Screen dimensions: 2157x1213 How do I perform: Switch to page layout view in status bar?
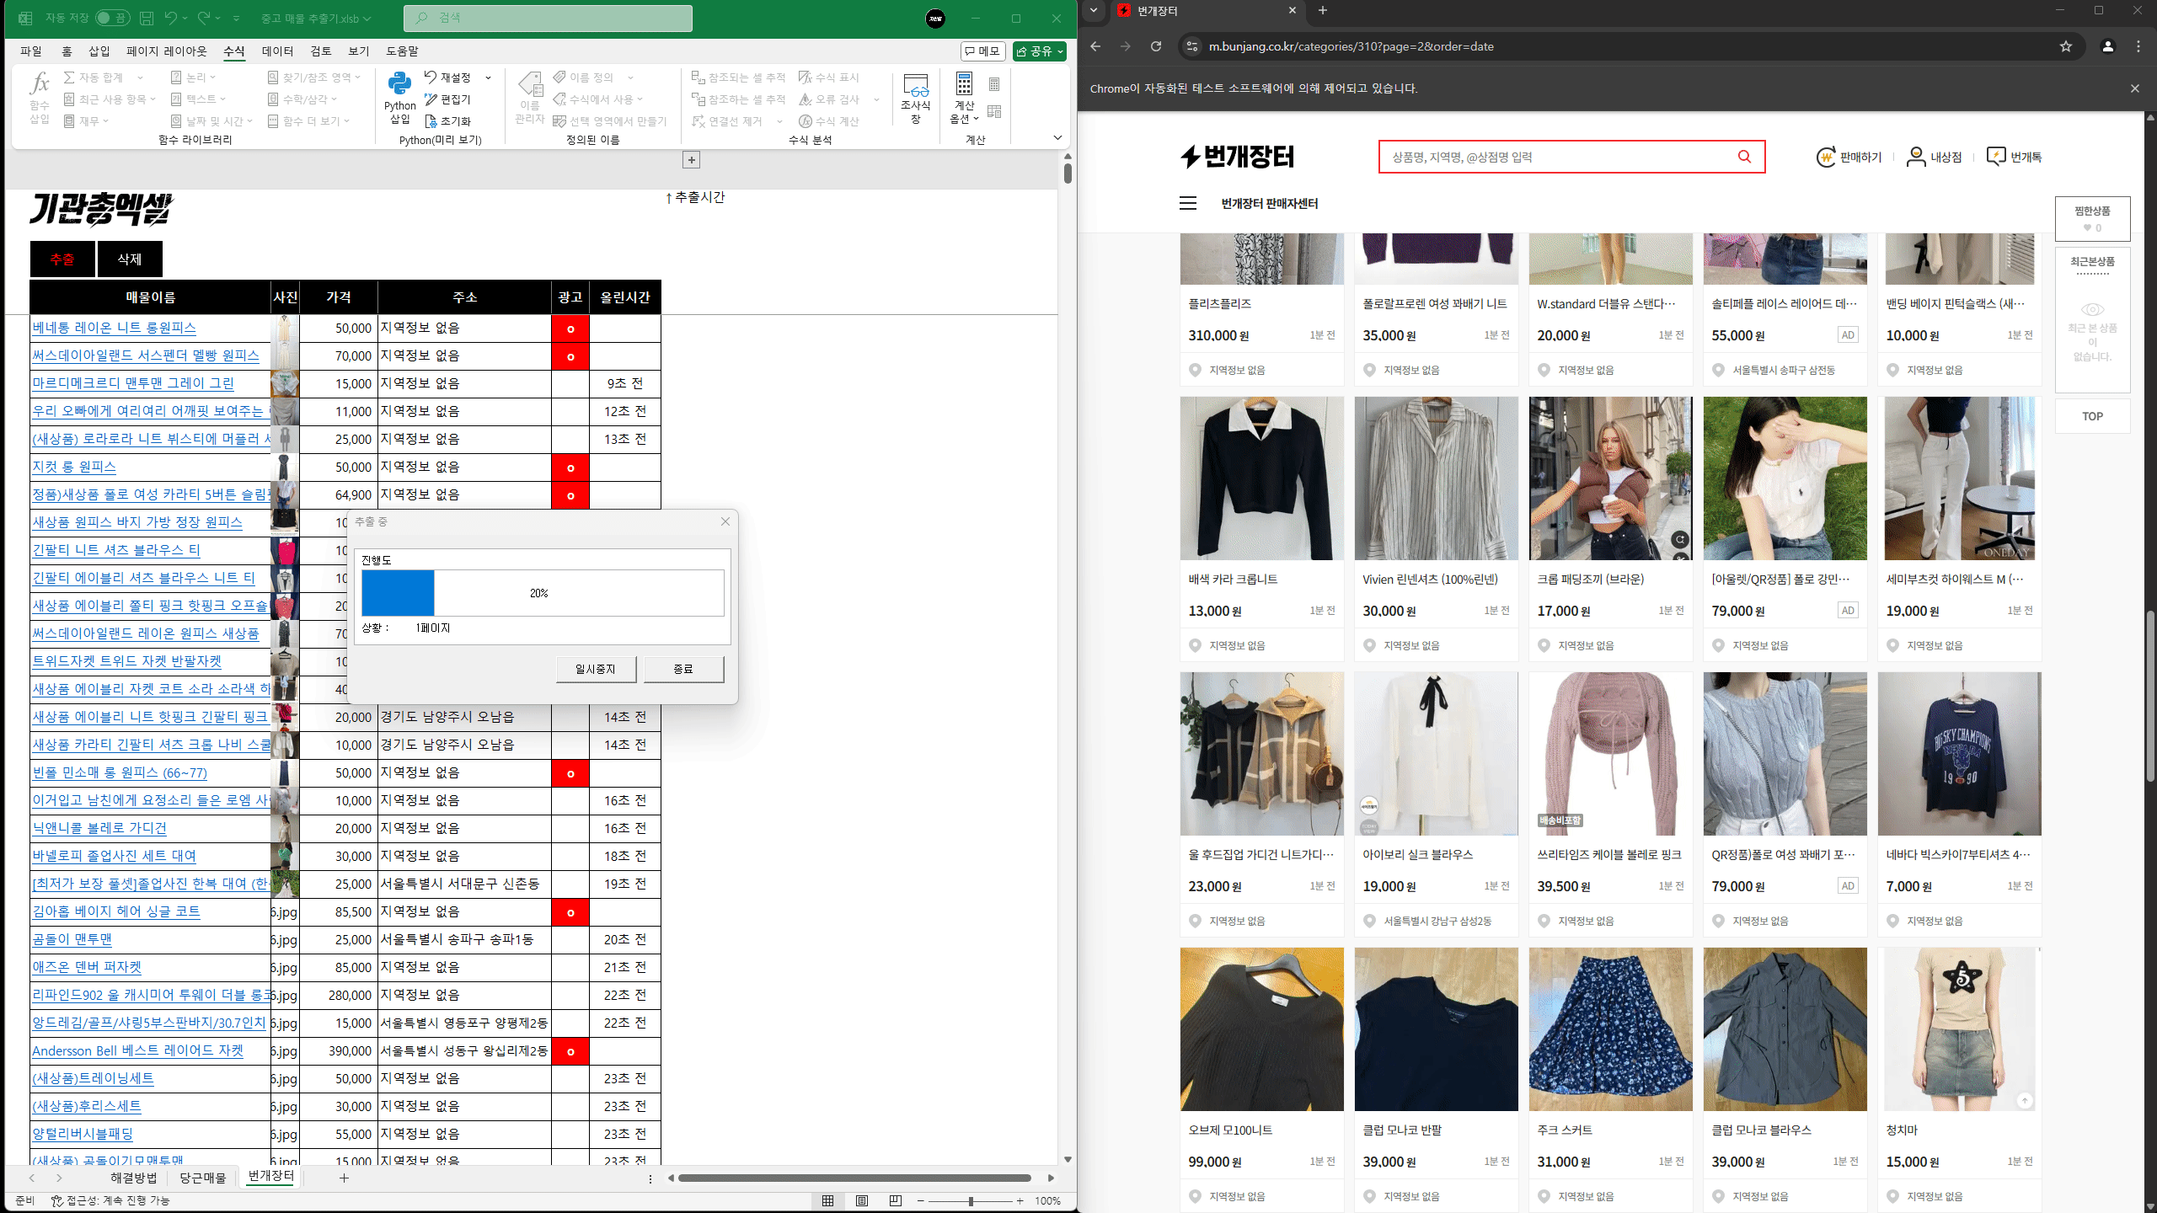pos(861,1200)
